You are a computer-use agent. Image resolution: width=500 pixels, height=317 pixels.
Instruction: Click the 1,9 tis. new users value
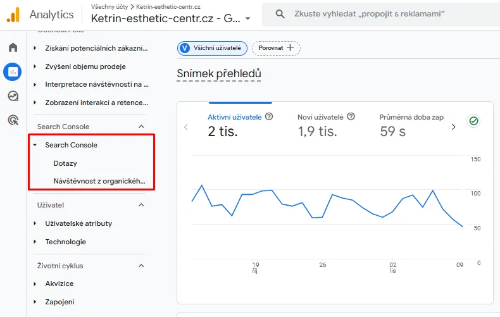point(317,131)
